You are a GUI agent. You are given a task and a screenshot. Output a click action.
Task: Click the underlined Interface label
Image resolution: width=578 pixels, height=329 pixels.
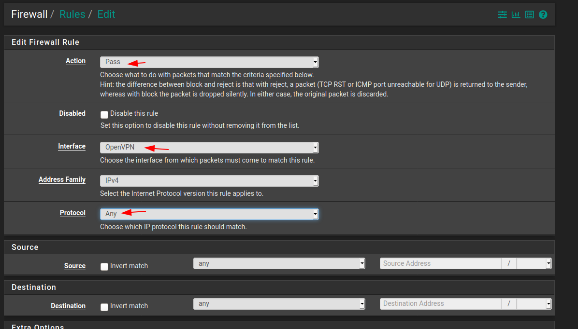72,147
